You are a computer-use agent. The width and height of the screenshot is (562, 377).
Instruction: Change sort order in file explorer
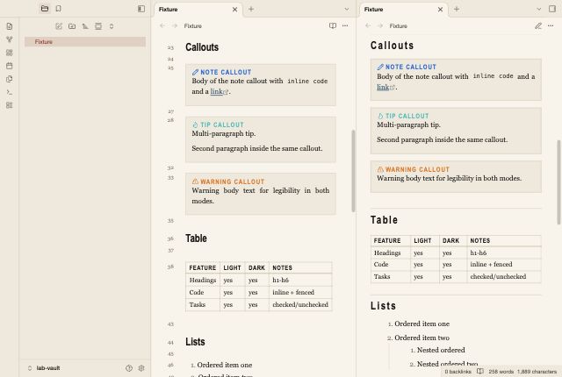[85, 26]
